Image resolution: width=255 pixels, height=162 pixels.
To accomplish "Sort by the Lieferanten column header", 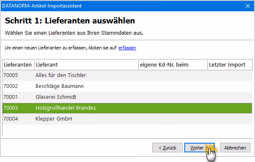I will pyautogui.click(x=18, y=65).
